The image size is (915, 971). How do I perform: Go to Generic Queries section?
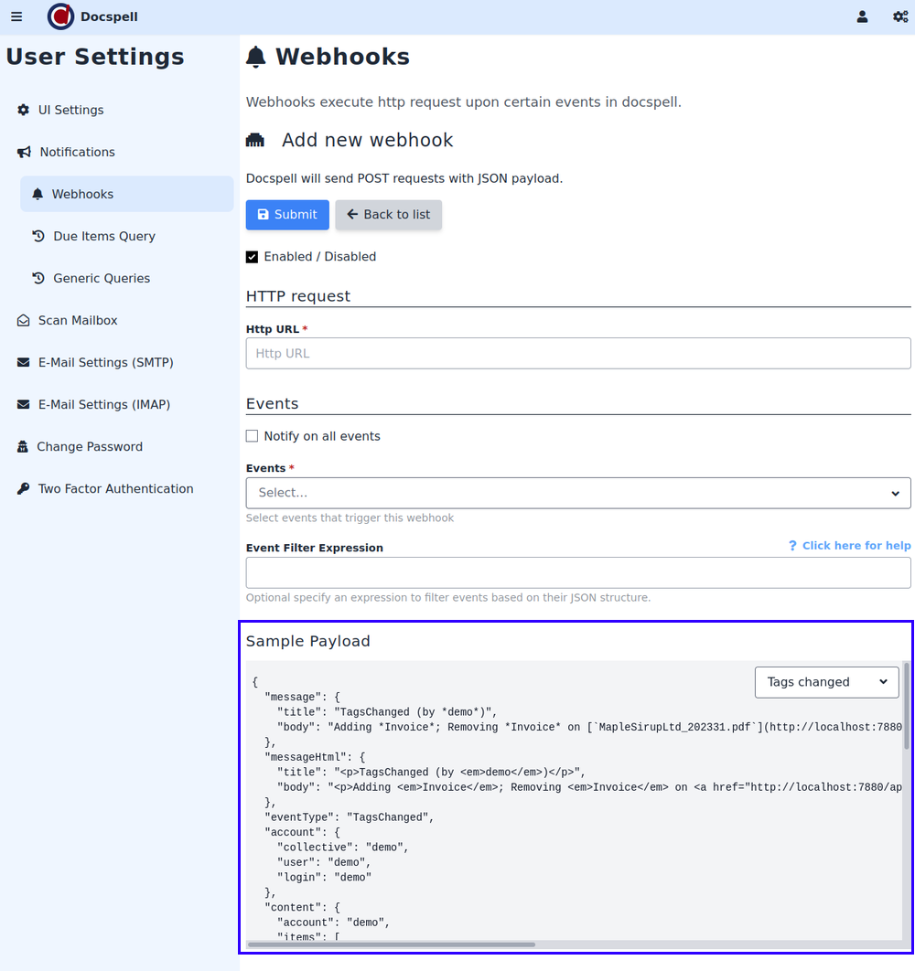coord(102,278)
